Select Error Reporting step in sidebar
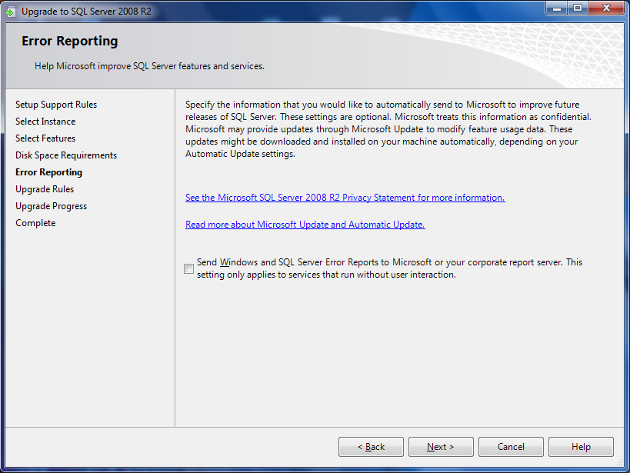The image size is (630, 473). coord(48,172)
